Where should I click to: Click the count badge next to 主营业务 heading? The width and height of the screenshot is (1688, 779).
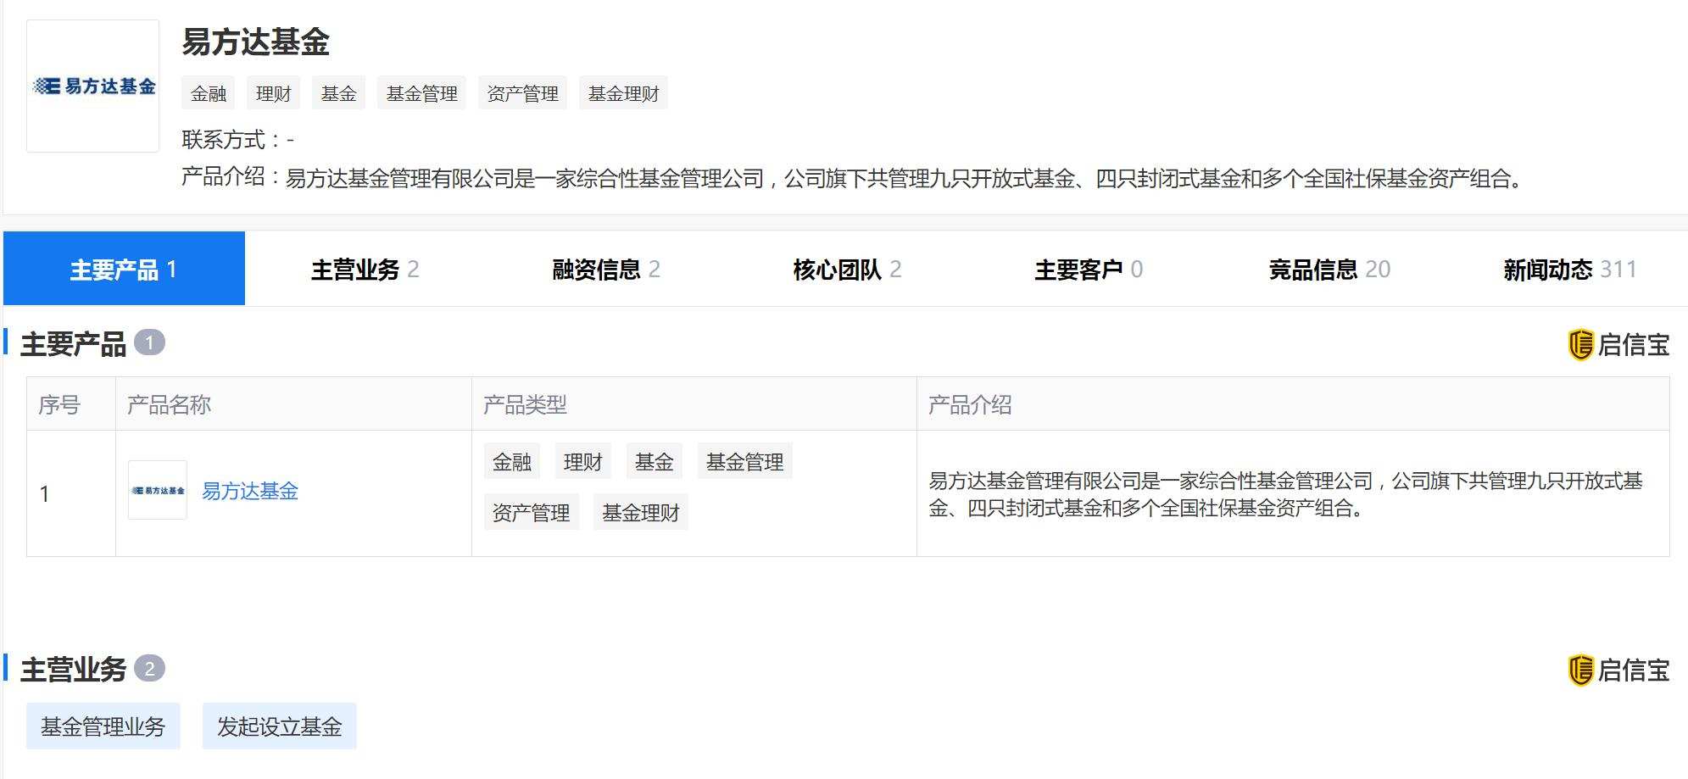click(149, 668)
